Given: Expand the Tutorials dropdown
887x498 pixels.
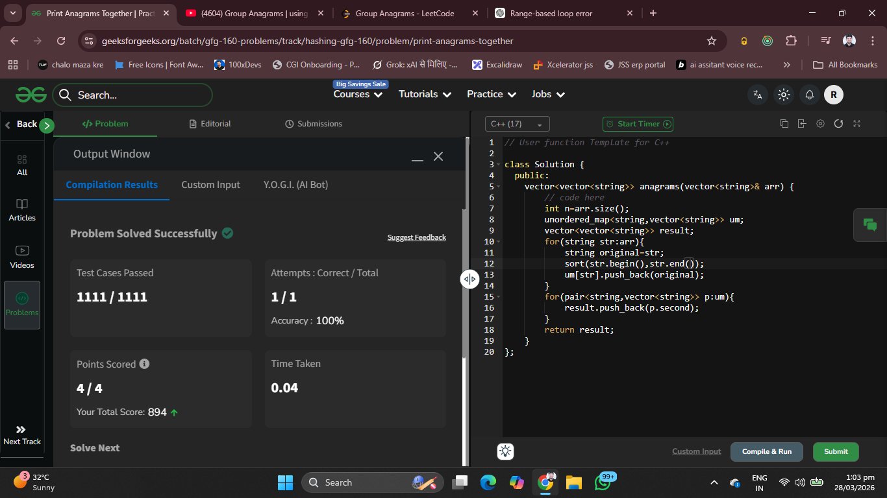Looking at the screenshot, I should click(425, 95).
